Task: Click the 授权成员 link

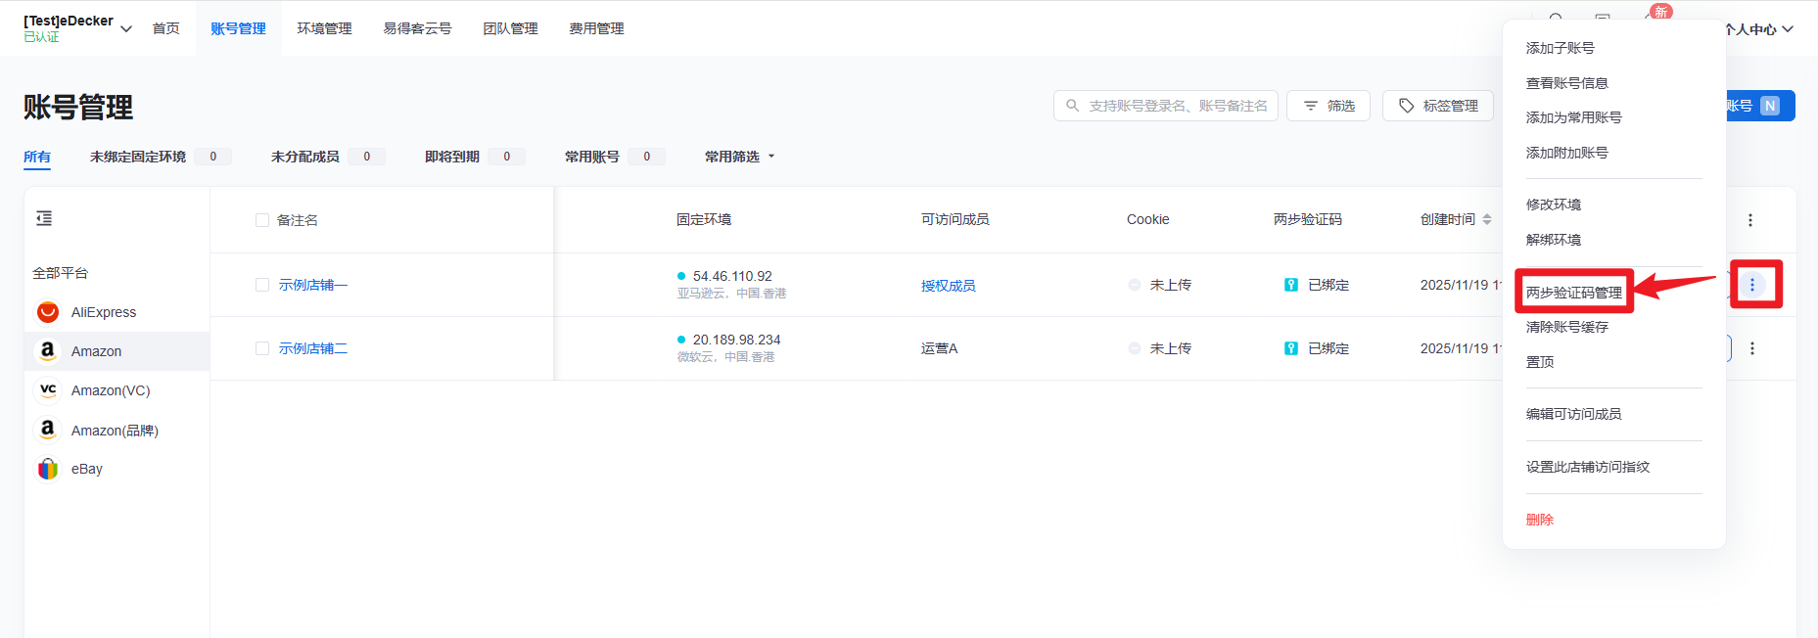Action: click(948, 286)
